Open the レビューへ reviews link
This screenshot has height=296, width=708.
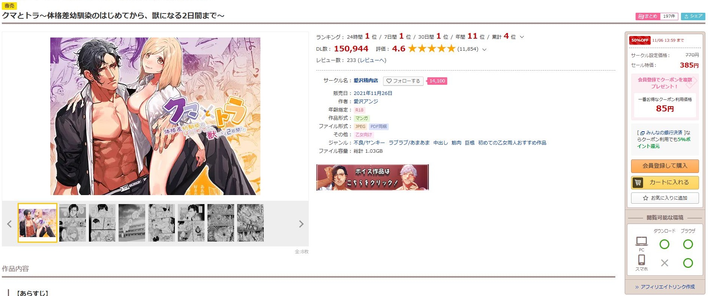pos(372,60)
